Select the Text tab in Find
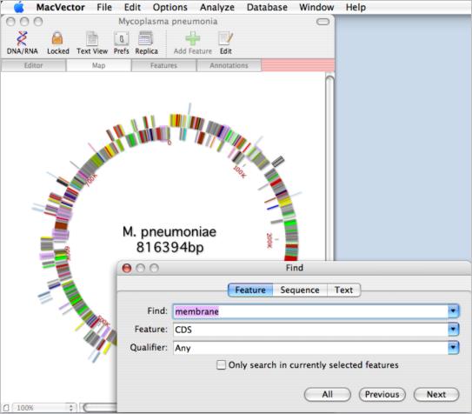 (x=343, y=290)
